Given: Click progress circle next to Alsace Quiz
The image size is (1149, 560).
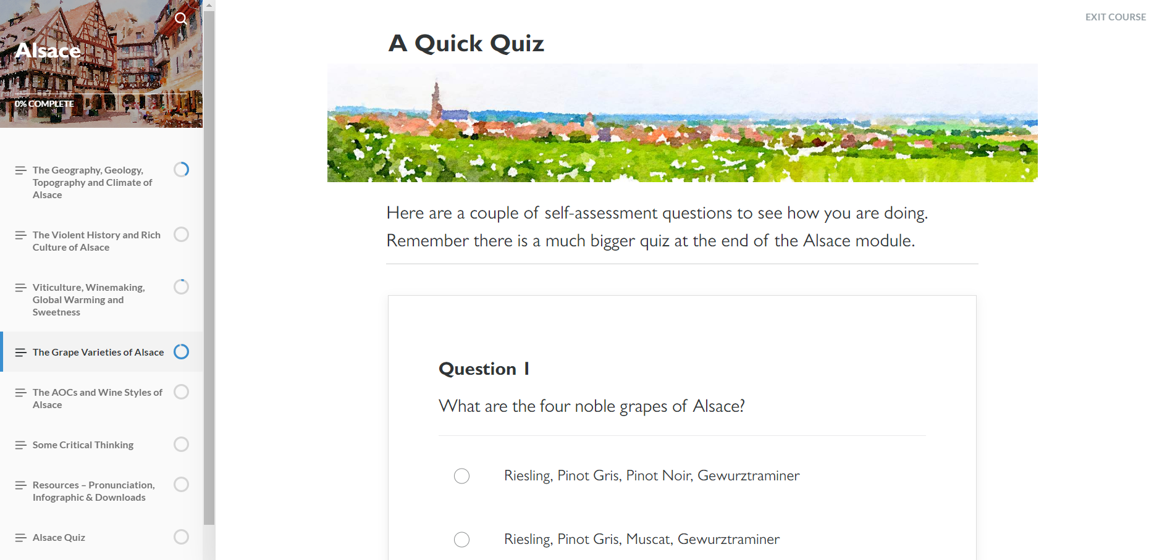Looking at the screenshot, I should [x=181, y=537].
